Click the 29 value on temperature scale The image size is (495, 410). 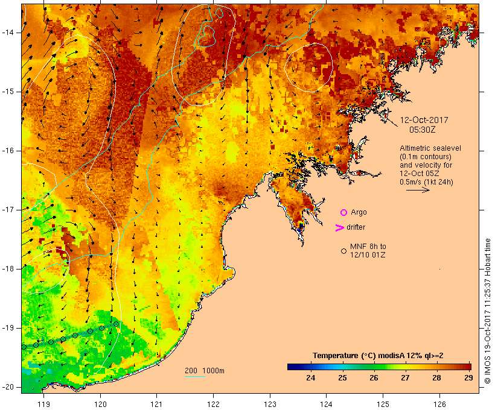point(468,377)
